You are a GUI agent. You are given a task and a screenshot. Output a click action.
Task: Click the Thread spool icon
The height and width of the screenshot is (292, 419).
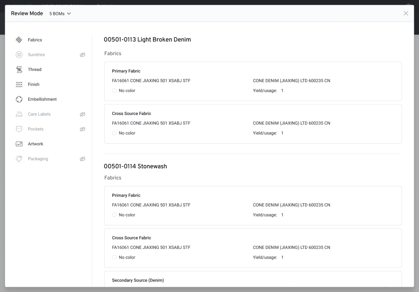point(19,70)
